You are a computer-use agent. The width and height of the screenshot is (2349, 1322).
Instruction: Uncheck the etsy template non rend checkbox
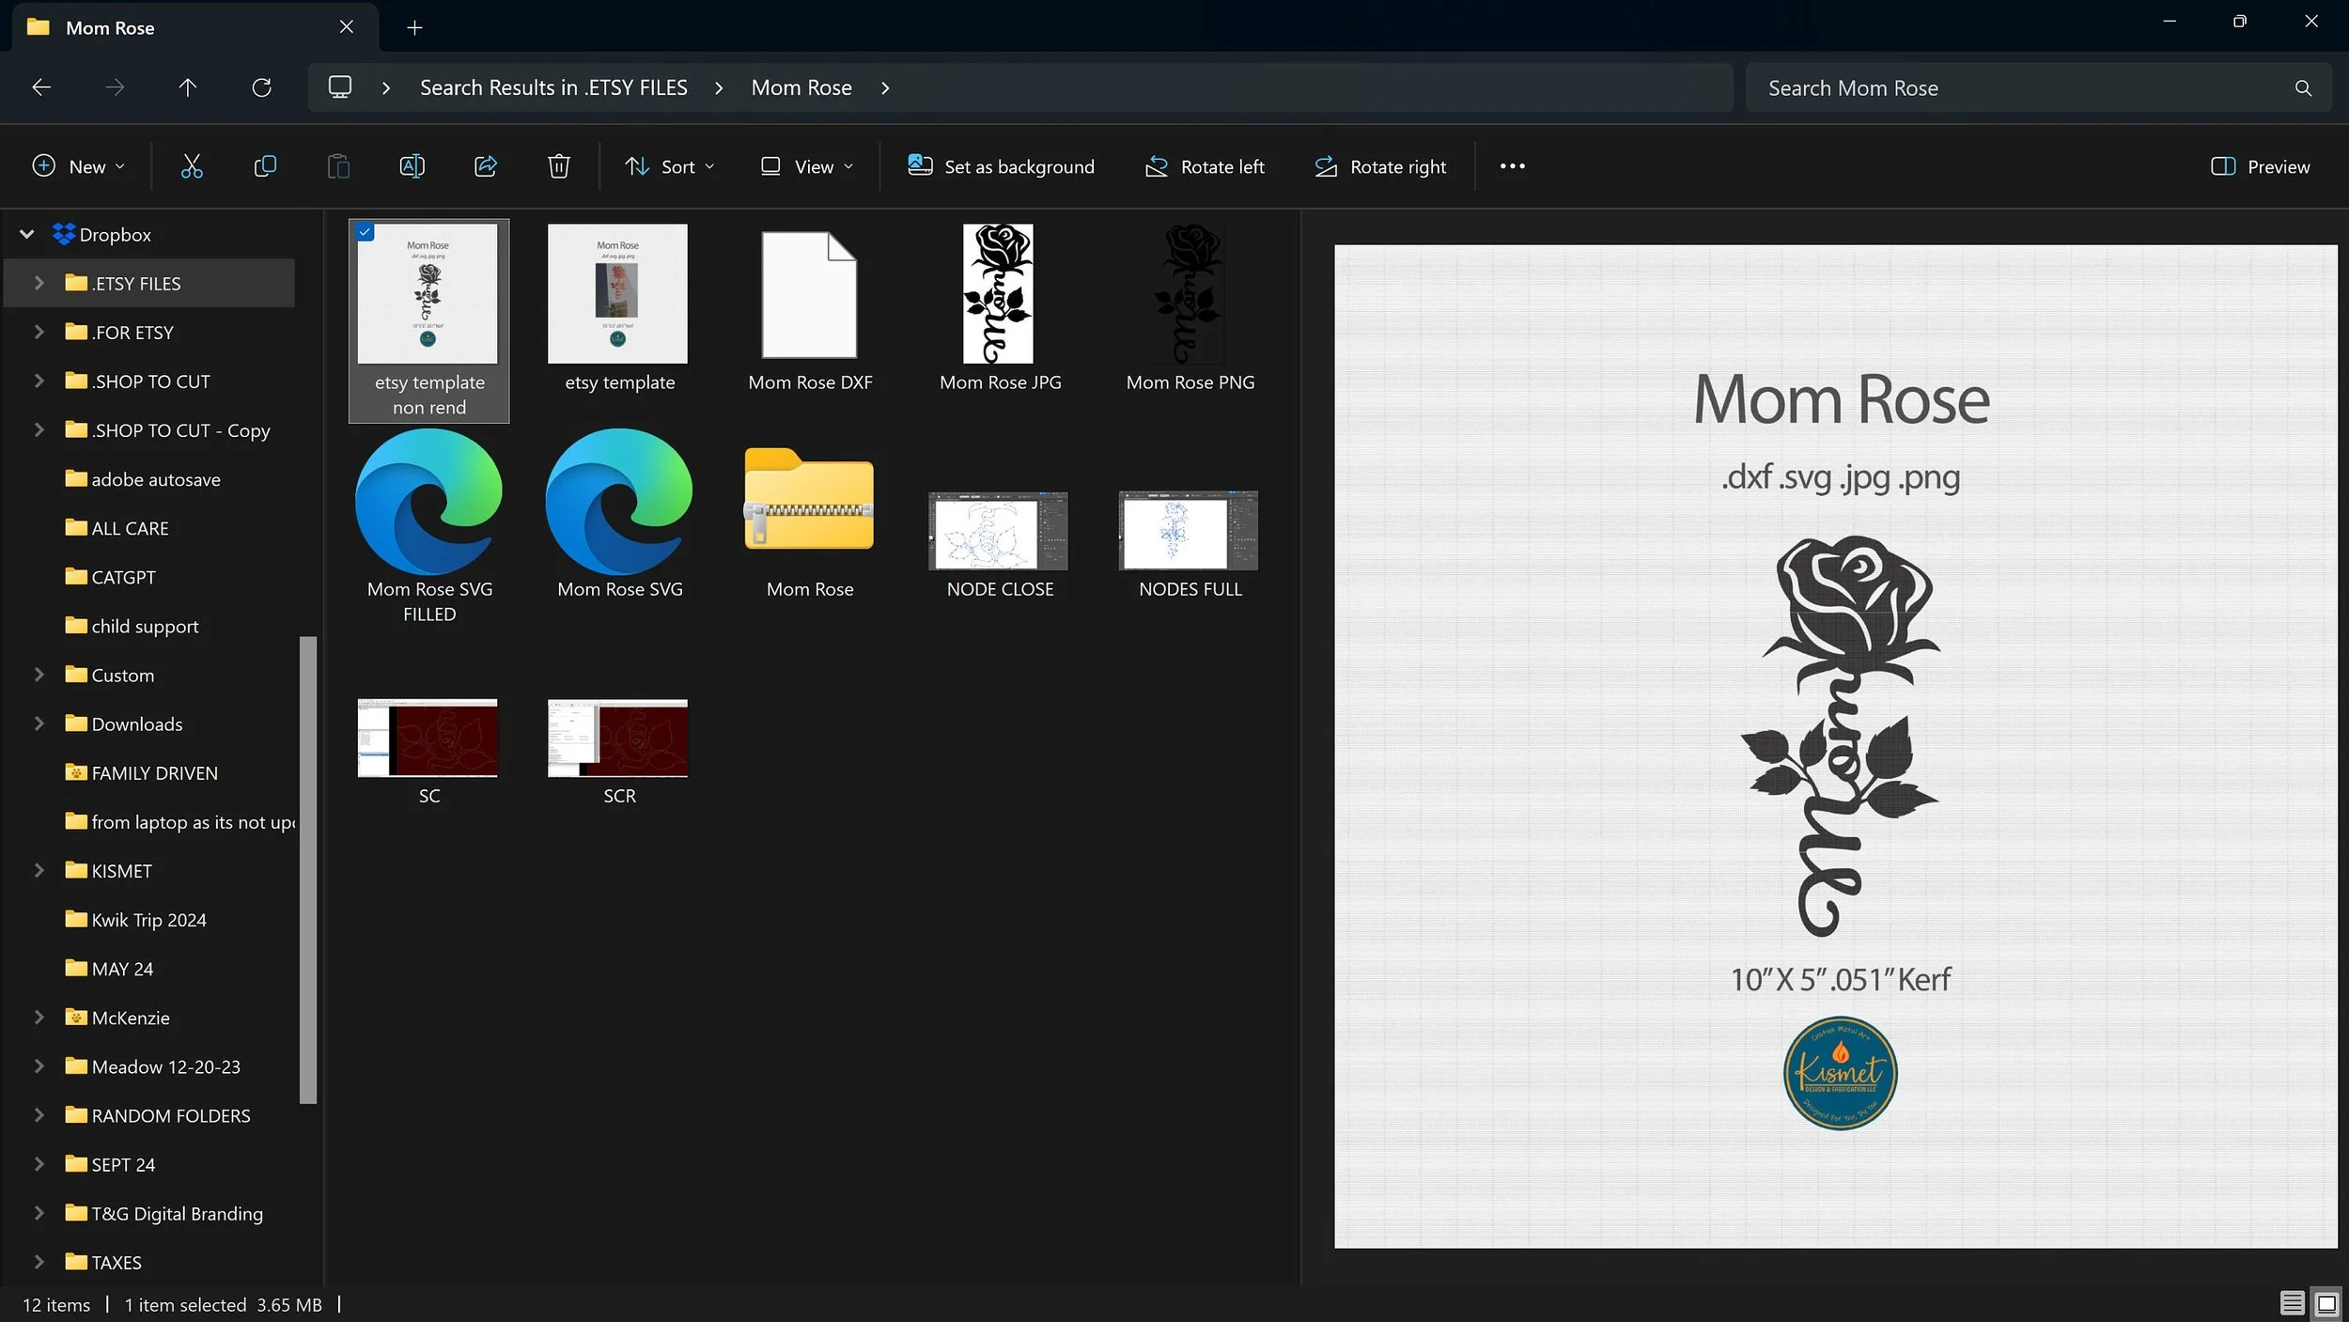(366, 232)
